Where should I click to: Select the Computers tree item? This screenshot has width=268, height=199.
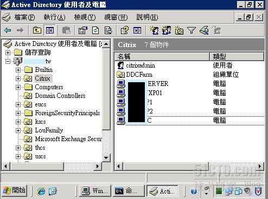tap(49, 87)
